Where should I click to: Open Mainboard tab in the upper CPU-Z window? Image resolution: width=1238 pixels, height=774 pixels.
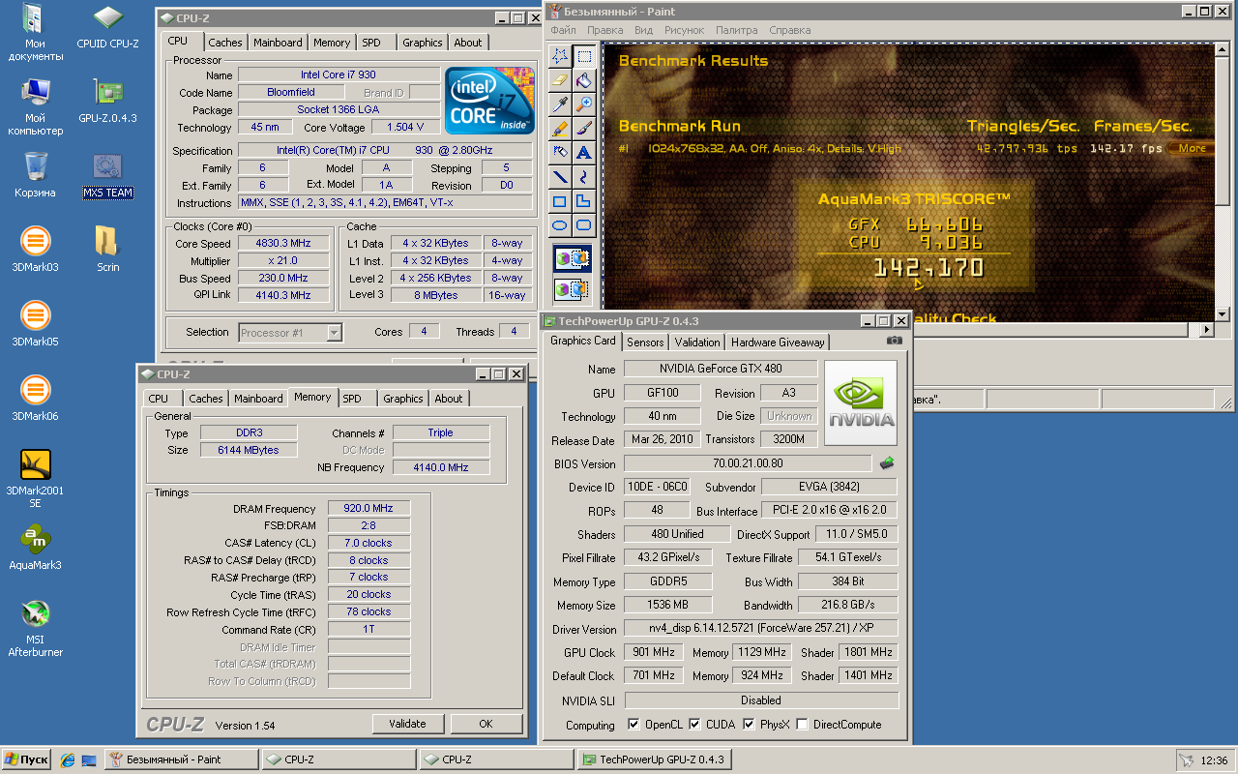[279, 43]
